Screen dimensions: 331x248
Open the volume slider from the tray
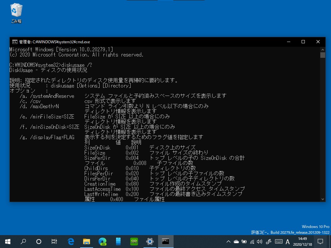coord(260,241)
